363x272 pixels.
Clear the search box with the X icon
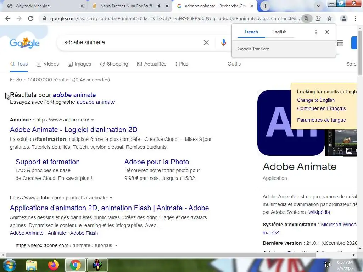tap(206, 42)
